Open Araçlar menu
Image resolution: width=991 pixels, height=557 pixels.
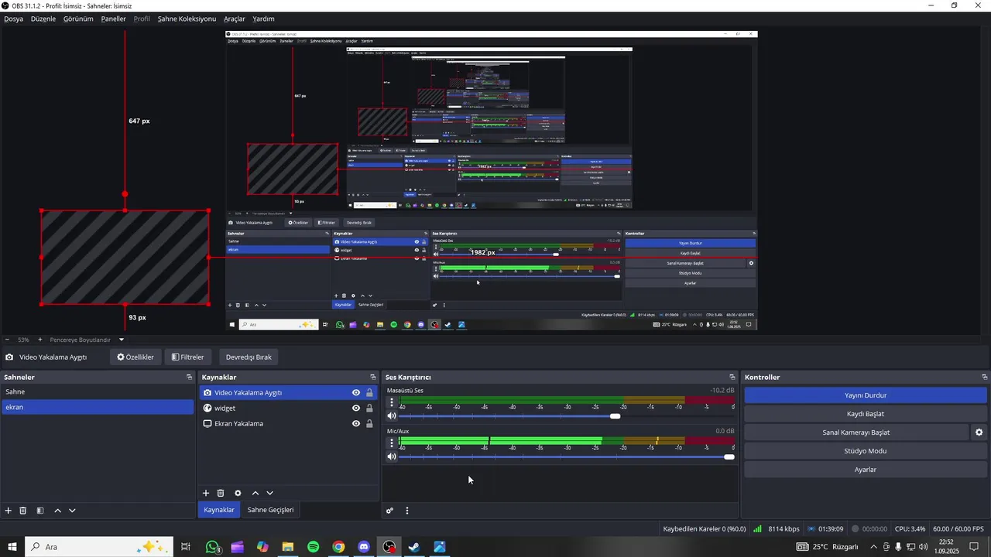[x=235, y=19]
